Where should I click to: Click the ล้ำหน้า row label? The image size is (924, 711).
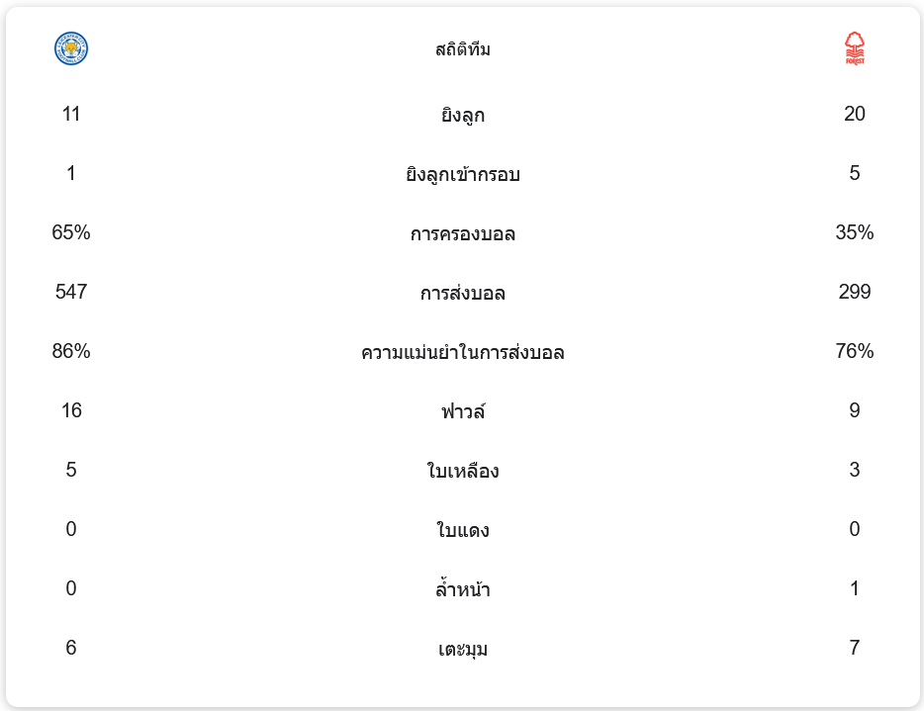(x=463, y=589)
